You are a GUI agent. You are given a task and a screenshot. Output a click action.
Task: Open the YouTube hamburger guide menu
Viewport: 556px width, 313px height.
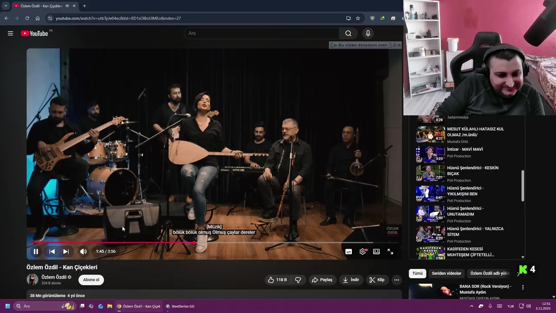pyautogui.click(x=10, y=33)
